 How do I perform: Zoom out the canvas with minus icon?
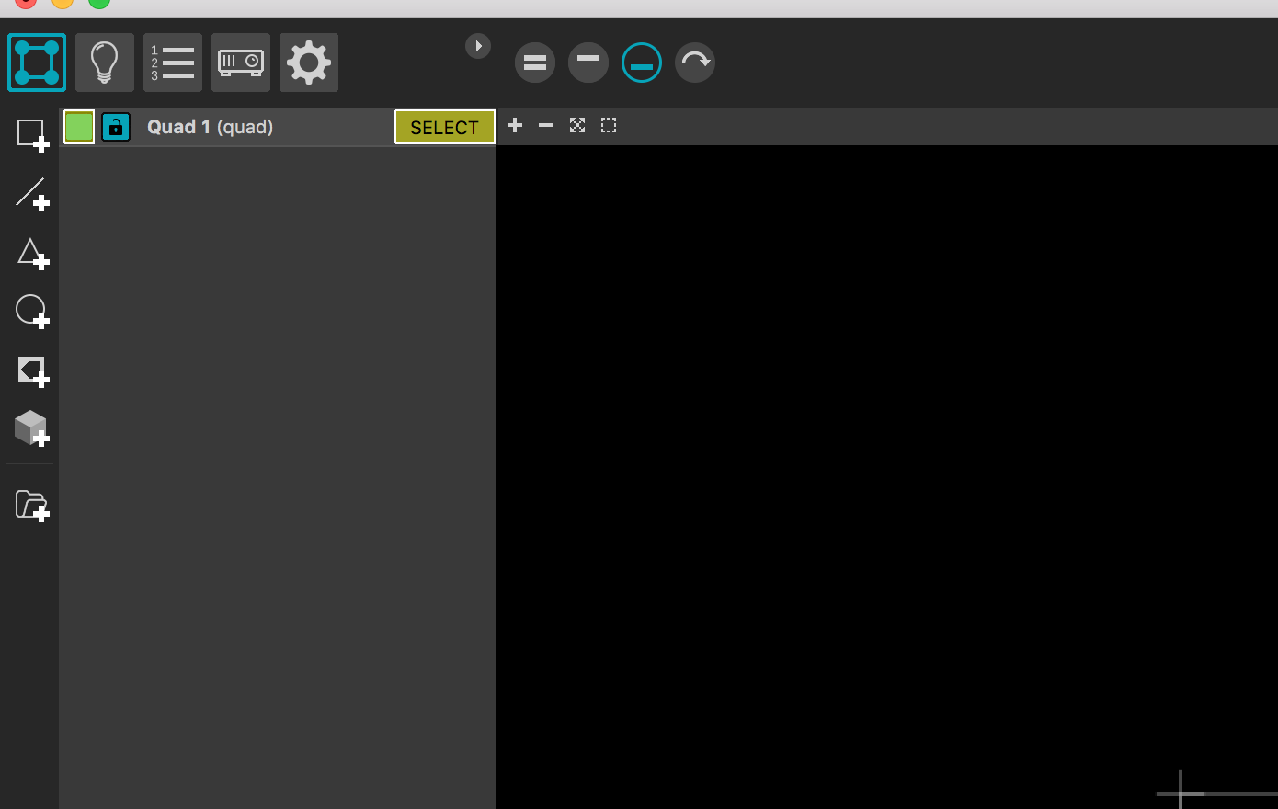[546, 125]
